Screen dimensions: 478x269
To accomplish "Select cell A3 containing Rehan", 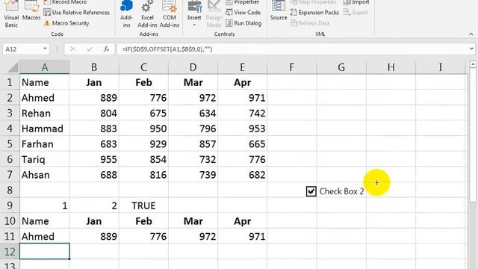I will click(45, 113).
